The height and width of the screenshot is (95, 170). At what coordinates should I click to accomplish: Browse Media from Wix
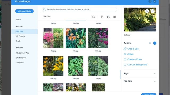click(x=22, y=53)
